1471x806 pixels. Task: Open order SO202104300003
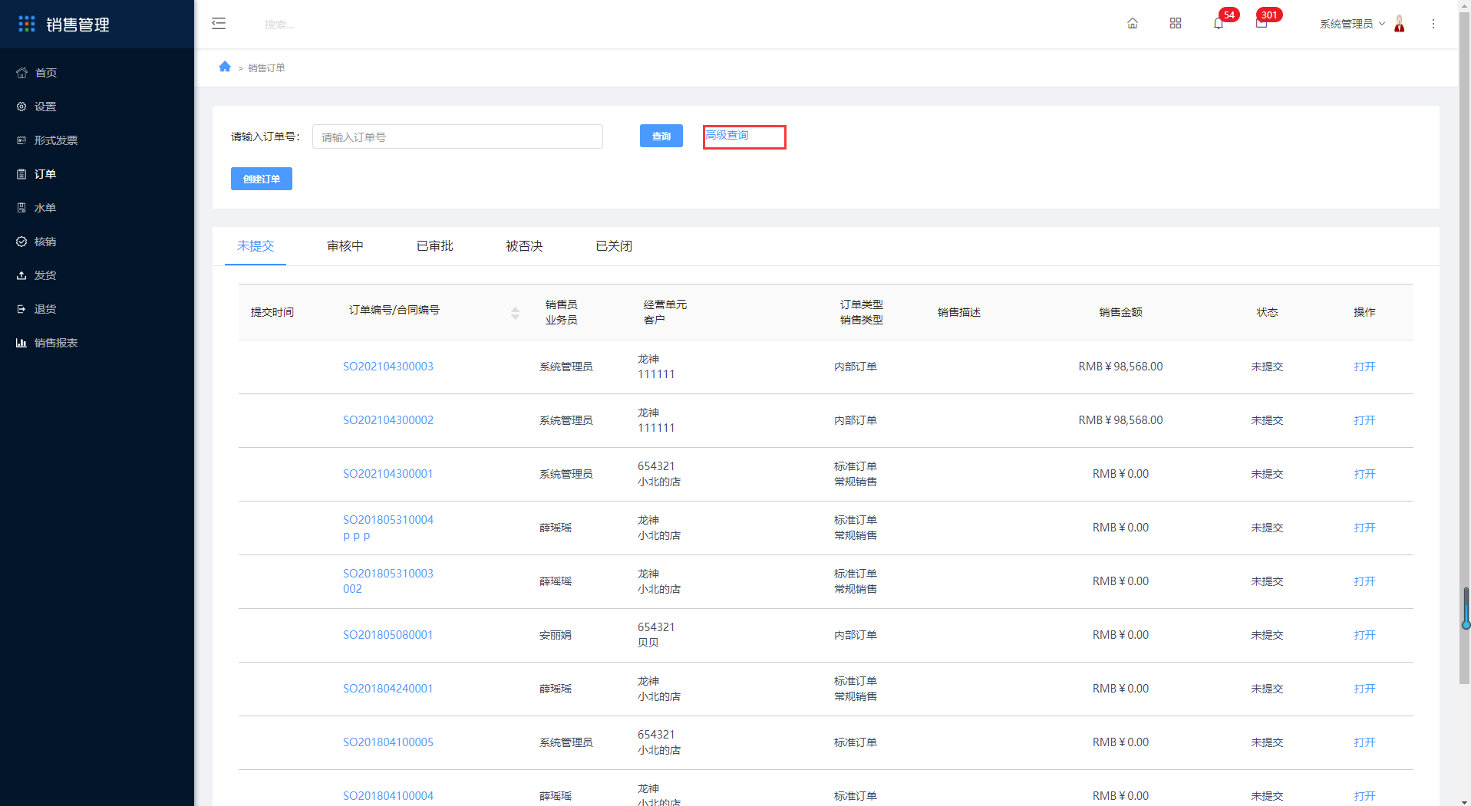[388, 367]
